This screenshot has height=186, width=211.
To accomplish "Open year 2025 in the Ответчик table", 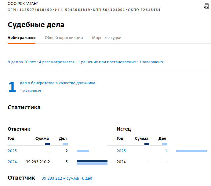I will click(x=12, y=151).
